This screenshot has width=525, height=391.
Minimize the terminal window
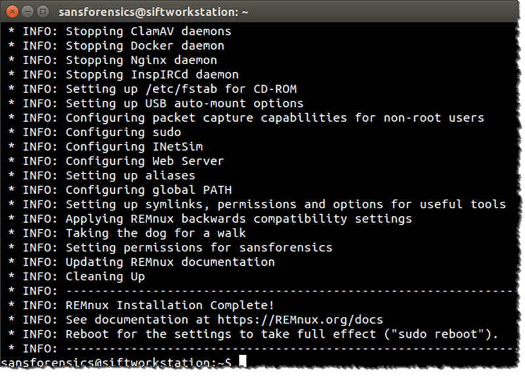pos(28,12)
